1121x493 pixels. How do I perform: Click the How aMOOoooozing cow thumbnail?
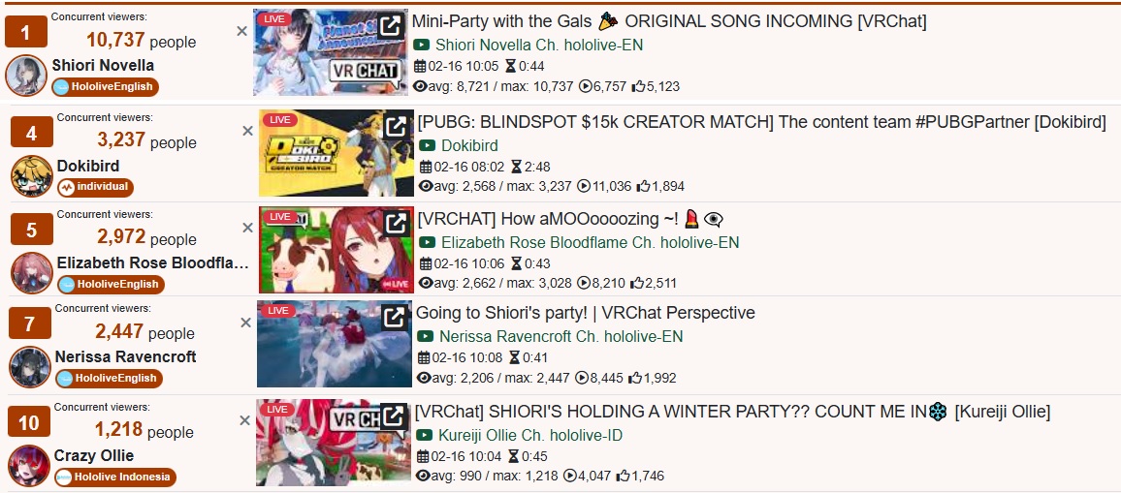pyautogui.click(x=336, y=250)
